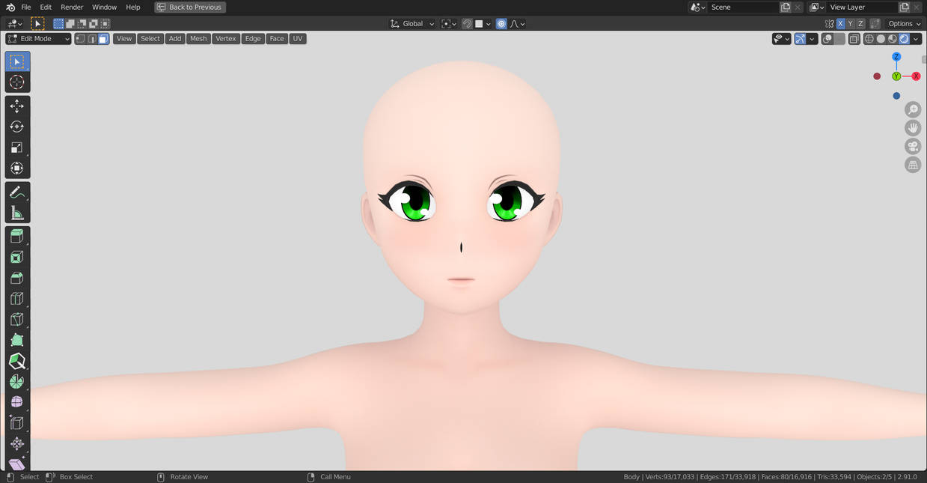The image size is (927, 483).
Task: Select the Annotate pencil tool
Action: point(17,192)
